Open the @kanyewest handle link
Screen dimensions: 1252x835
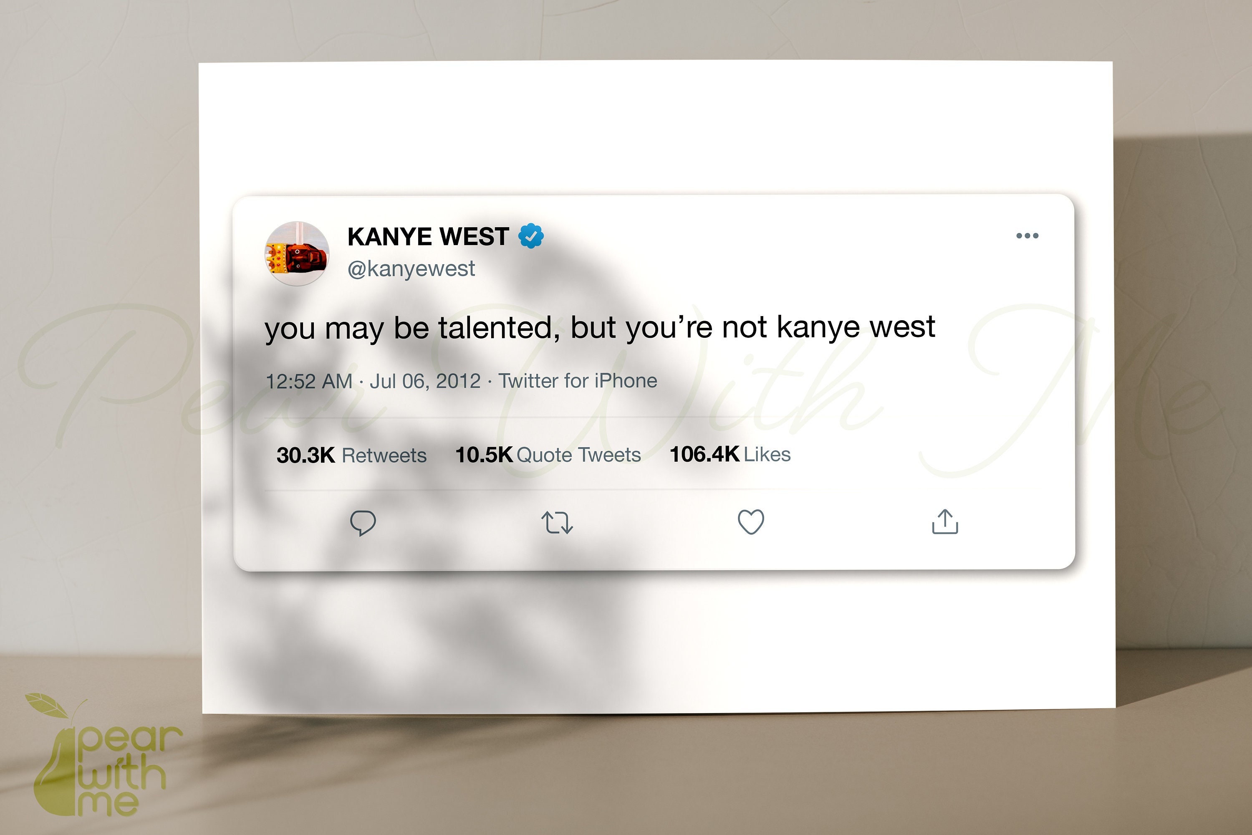pos(411,269)
